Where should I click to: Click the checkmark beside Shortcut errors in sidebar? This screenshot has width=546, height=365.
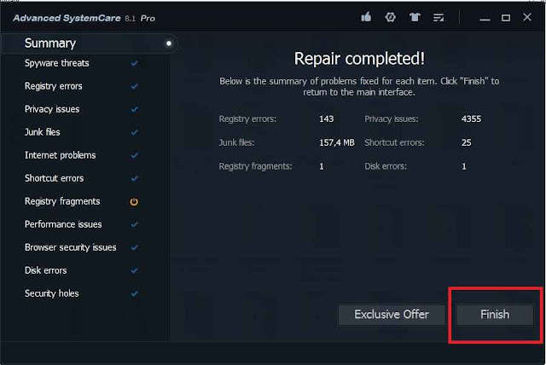click(x=135, y=178)
